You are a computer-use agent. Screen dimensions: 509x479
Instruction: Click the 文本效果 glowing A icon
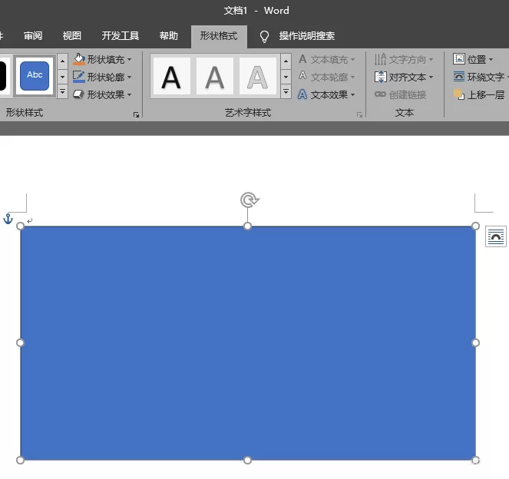point(302,94)
